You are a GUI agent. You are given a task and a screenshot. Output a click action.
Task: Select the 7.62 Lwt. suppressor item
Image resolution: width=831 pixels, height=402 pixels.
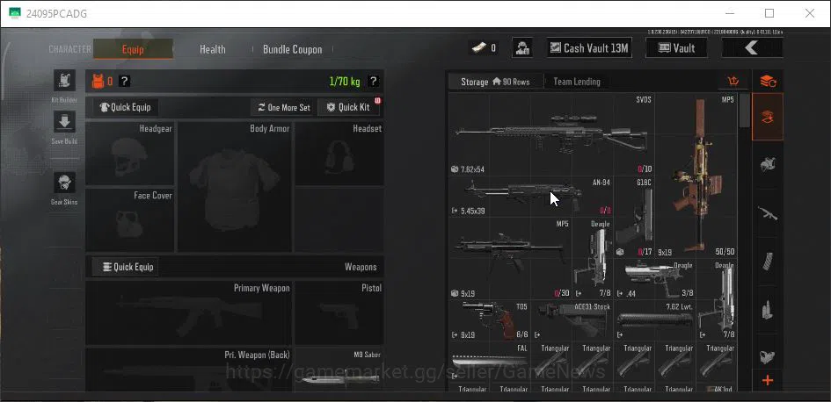[655, 320]
